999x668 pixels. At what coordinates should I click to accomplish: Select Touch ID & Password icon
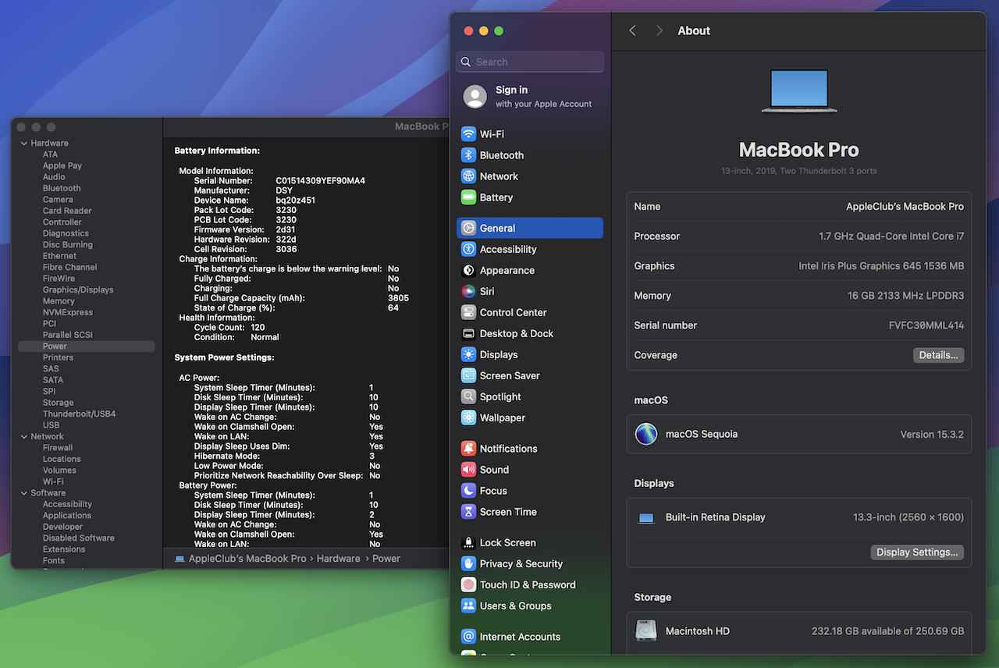click(468, 584)
